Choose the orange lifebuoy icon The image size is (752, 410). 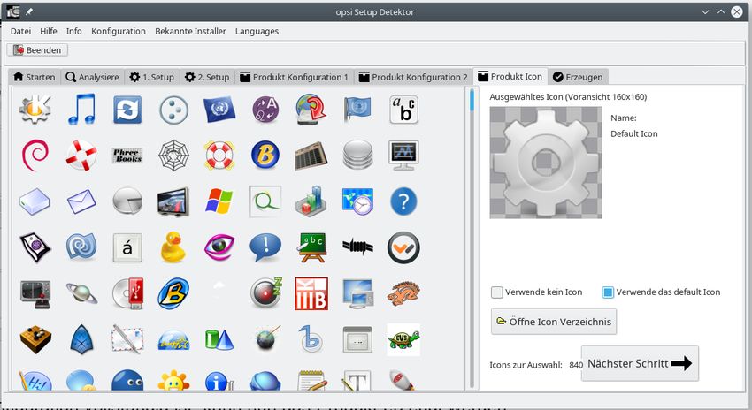click(219, 156)
